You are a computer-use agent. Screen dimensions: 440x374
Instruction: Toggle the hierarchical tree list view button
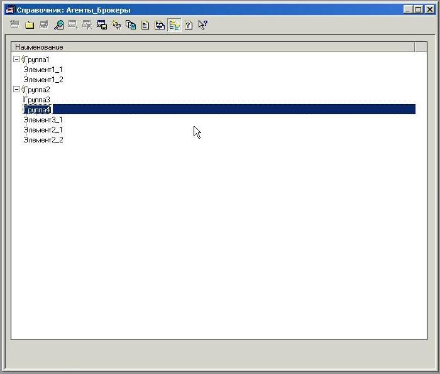[x=174, y=25]
